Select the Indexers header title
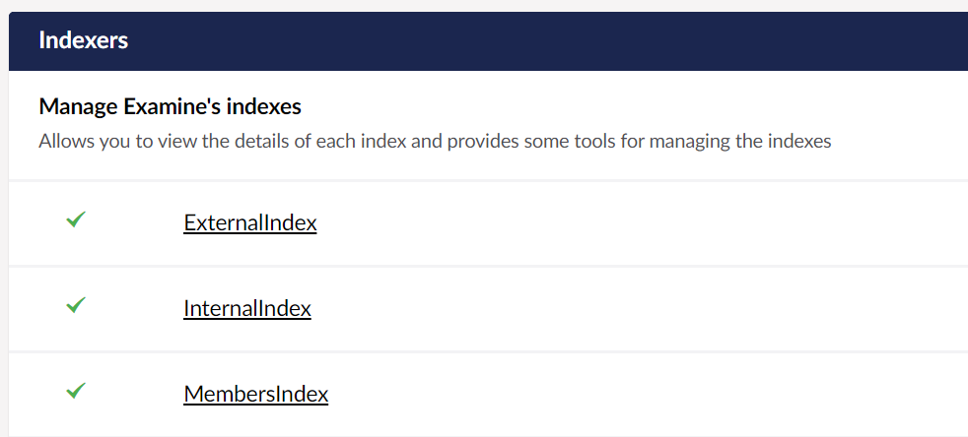This screenshot has height=437, width=968. (x=84, y=40)
